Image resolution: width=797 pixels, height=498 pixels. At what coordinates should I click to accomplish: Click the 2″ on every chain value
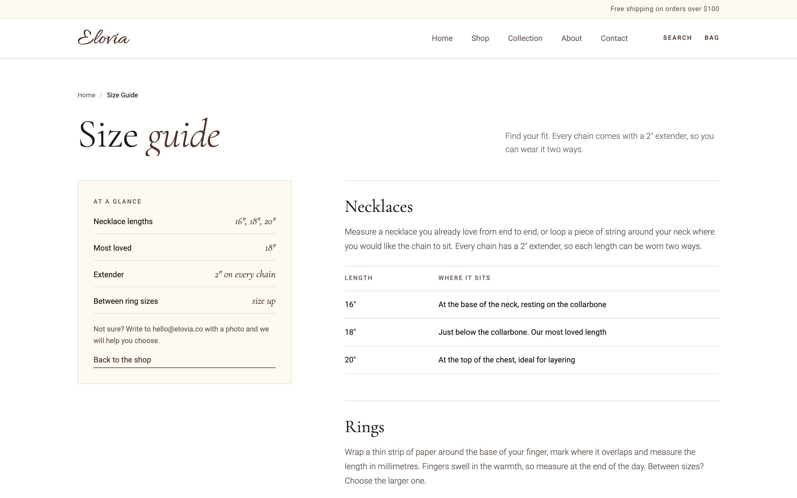(x=245, y=274)
